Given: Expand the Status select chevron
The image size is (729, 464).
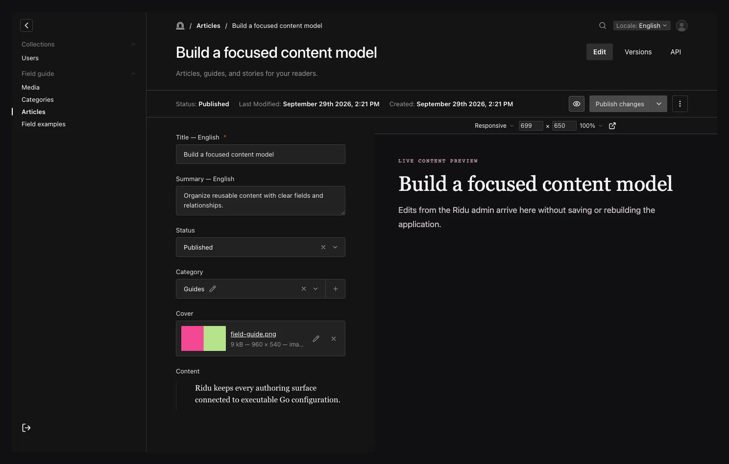Looking at the screenshot, I should coord(335,247).
